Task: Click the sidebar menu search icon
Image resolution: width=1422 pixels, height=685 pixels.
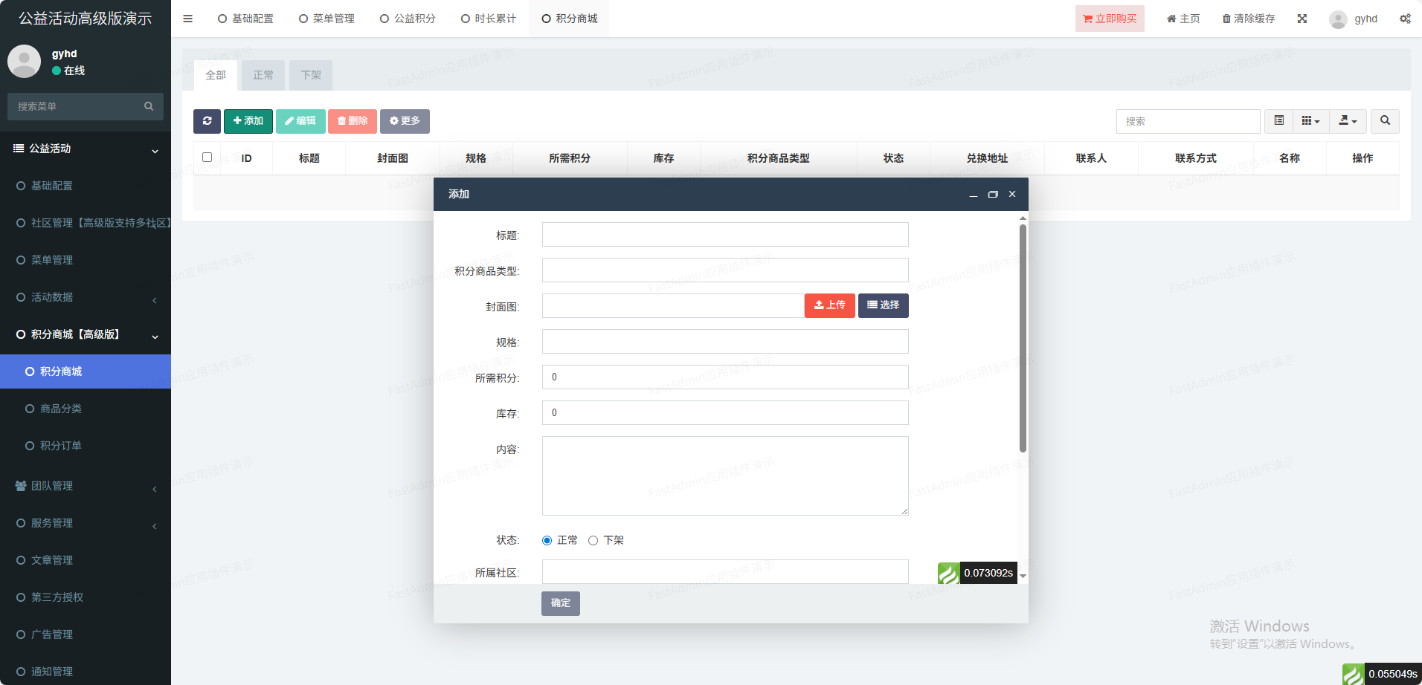Action: (x=149, y=106)
